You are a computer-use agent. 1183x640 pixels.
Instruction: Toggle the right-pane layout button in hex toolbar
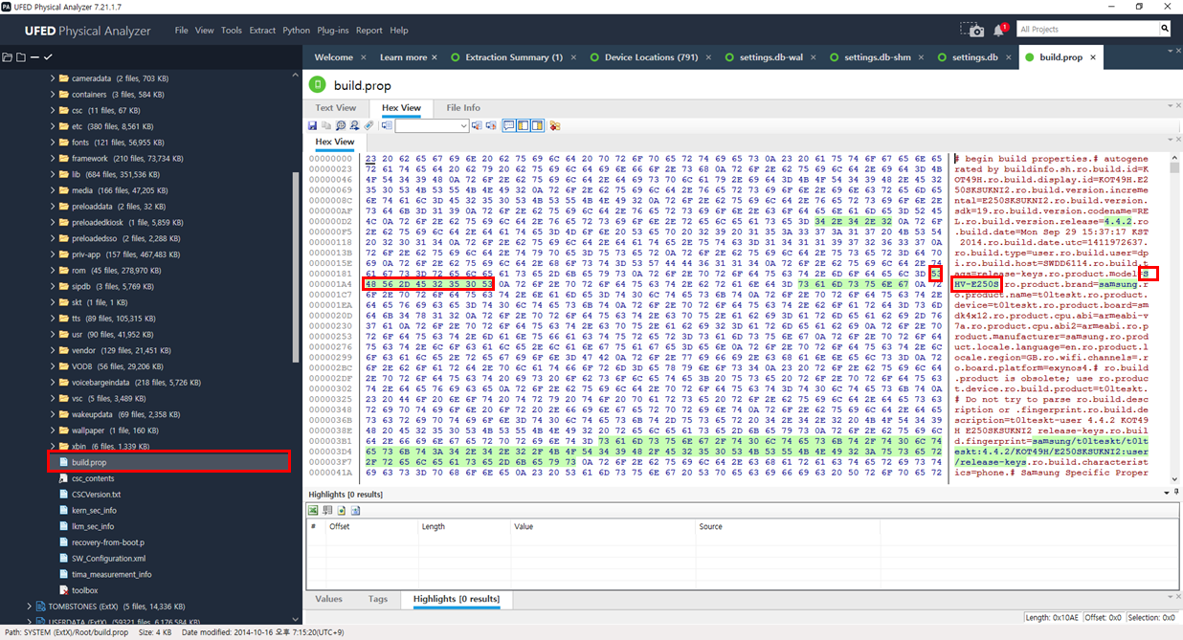(537, 125)
